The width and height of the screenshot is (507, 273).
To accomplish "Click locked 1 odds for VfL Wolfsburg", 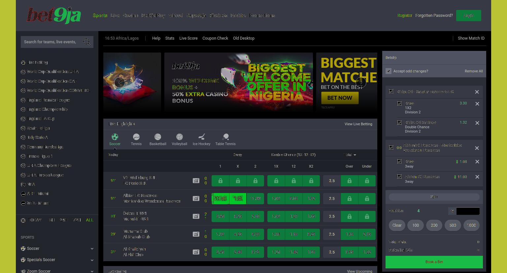I will (x=220, y=181).
